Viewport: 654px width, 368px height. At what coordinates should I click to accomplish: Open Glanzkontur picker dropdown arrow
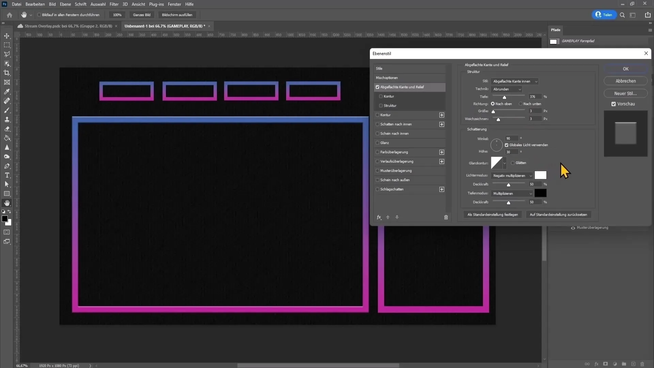click(504, 163)
